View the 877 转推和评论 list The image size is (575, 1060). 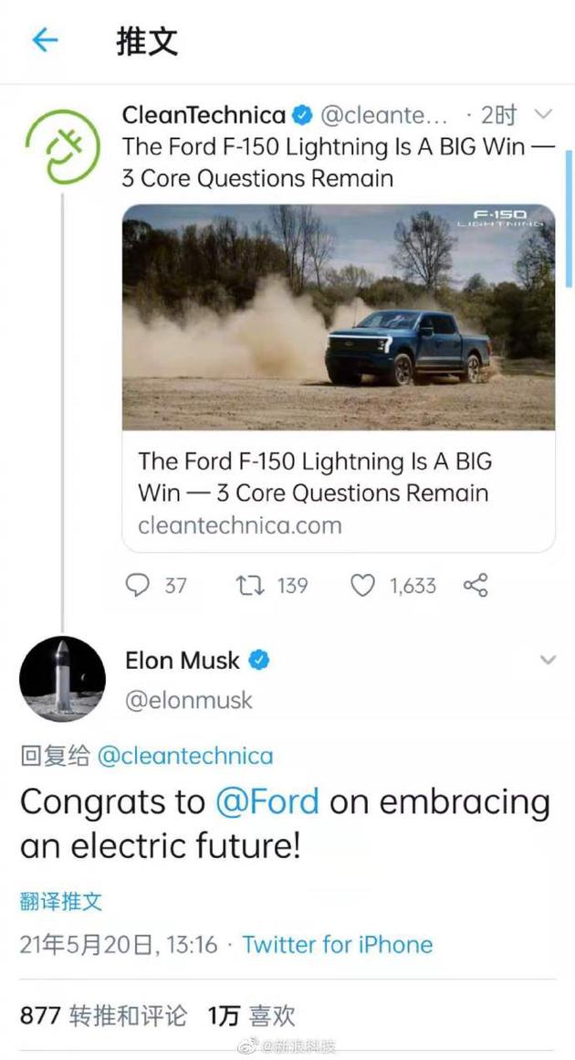[x=103, y=1015]
